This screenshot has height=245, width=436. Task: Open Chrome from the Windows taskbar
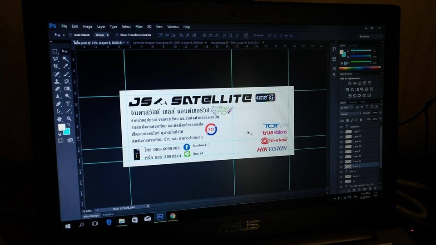(173, 216)
